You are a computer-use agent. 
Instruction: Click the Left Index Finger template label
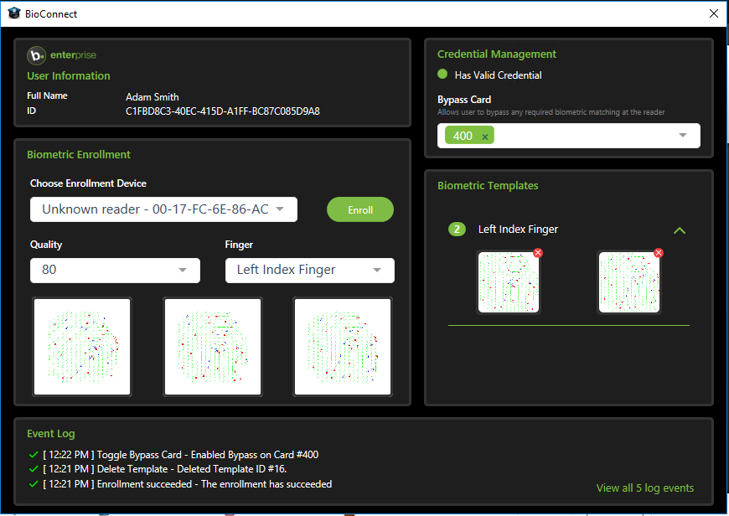tap(518, 230)
